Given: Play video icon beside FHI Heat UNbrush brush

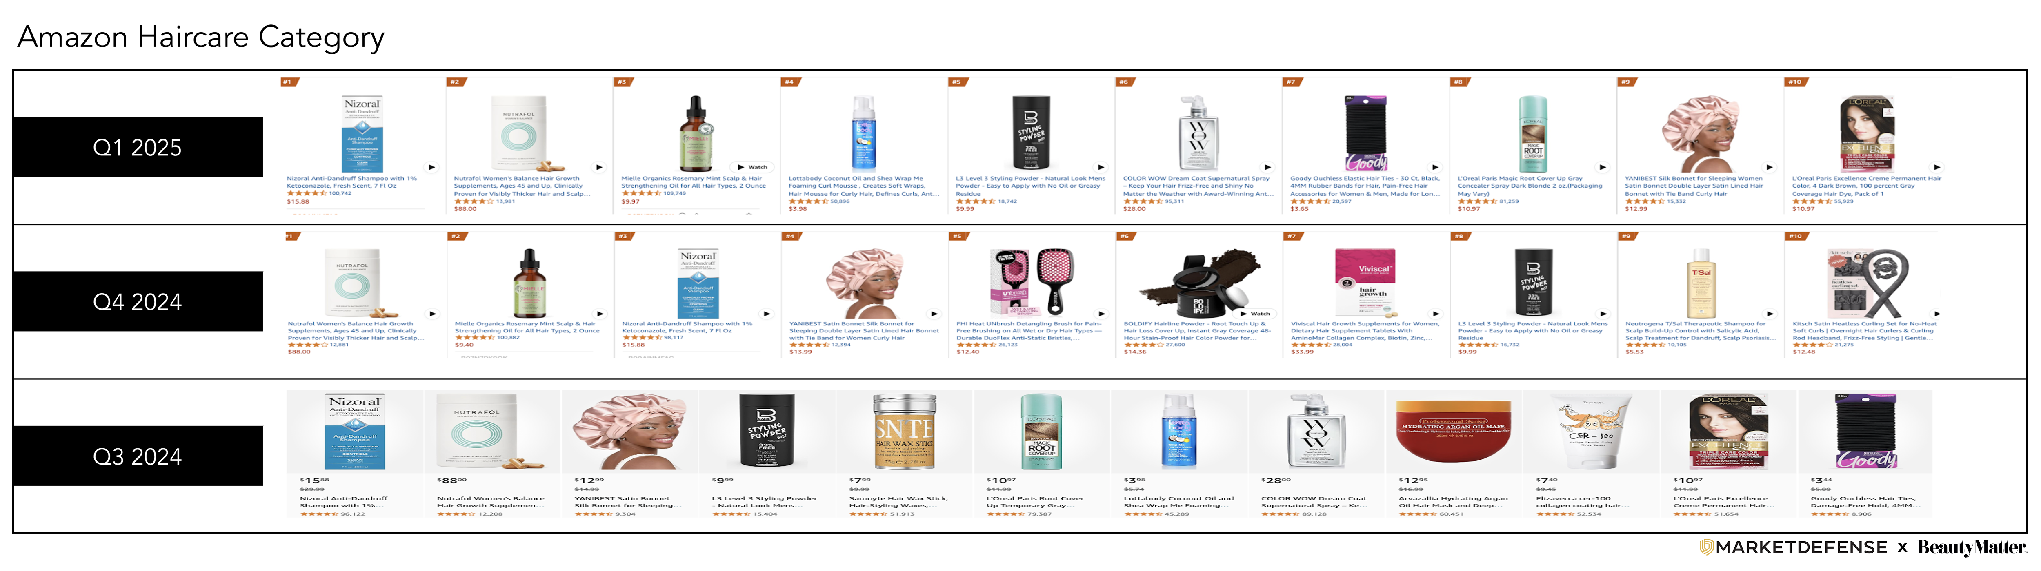Looking at the screenshot, I should (x=1101, y=314).
